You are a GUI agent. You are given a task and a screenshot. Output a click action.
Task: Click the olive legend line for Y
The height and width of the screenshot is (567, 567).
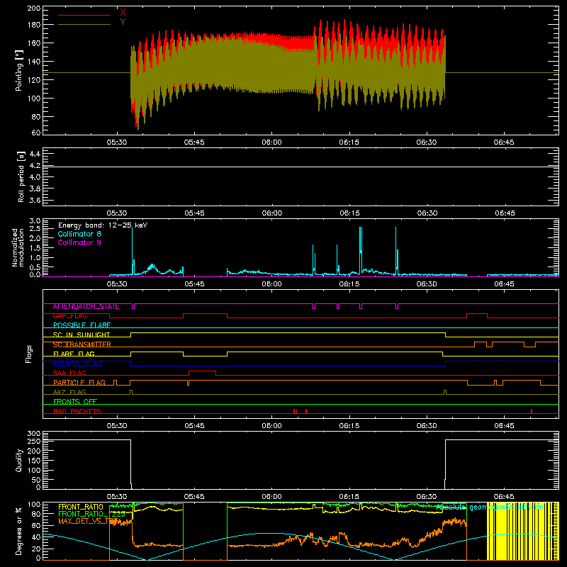(84, 24)
